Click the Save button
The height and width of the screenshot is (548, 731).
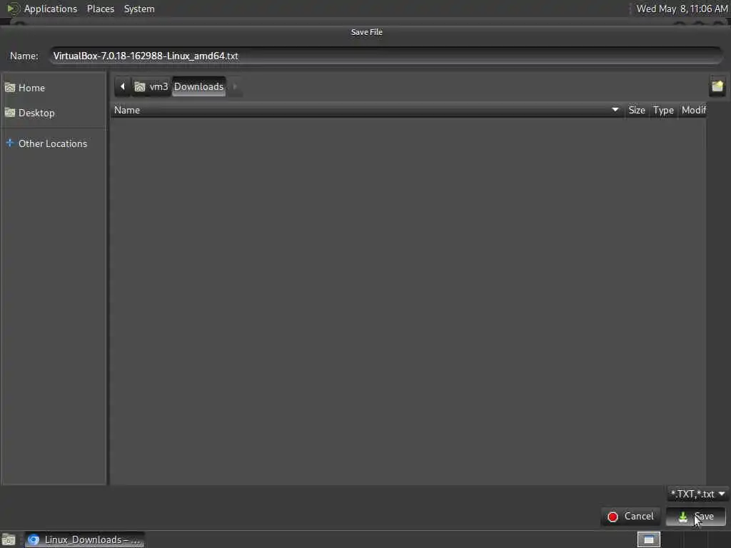pos(696,517)
